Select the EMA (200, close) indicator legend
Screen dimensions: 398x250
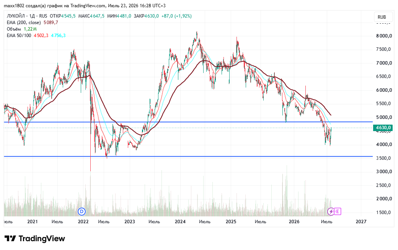[24, 23]
